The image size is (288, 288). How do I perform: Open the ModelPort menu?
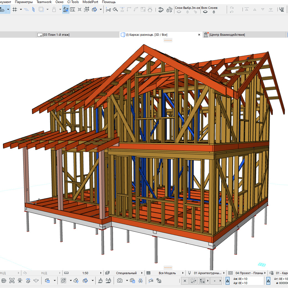[90, 2]
